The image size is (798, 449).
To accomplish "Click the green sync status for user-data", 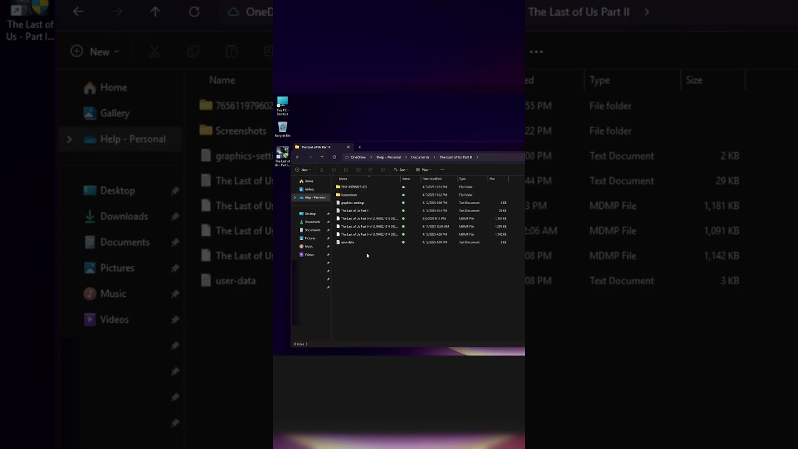I will (x=403, y=242).
